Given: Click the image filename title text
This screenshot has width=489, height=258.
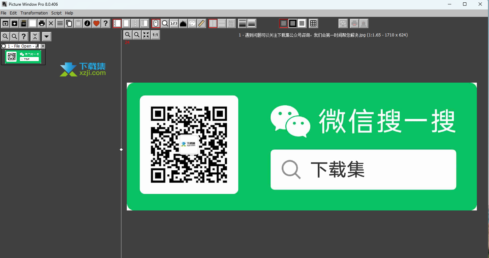Looking at the screenshot, I should coord(323,35).
